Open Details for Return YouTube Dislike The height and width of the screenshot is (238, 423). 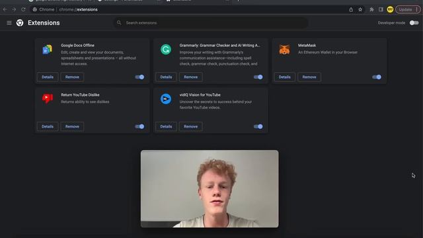click(x=48, y=126)
